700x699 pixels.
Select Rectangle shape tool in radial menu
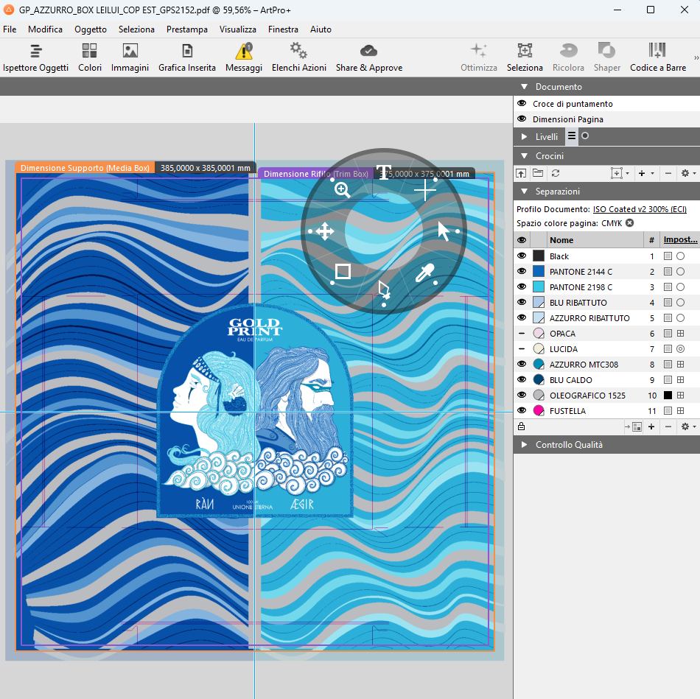[x=343, y=271]
